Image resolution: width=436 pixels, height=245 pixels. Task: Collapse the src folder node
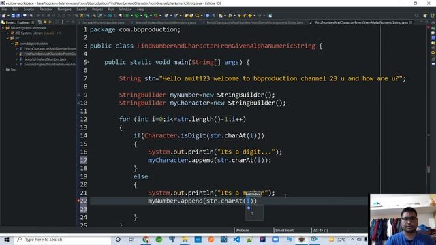pos(7,38)
